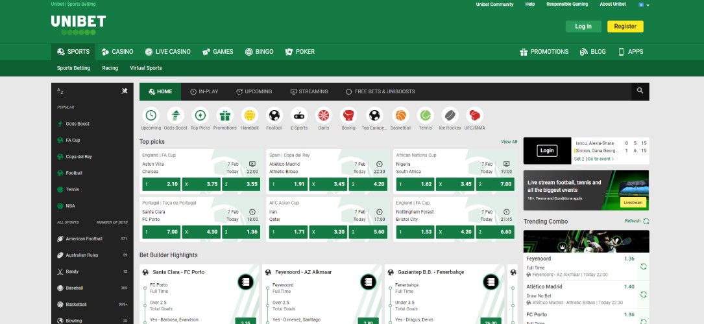
Task: Open Baseball in sidebar list
Action: pos(92,288)
